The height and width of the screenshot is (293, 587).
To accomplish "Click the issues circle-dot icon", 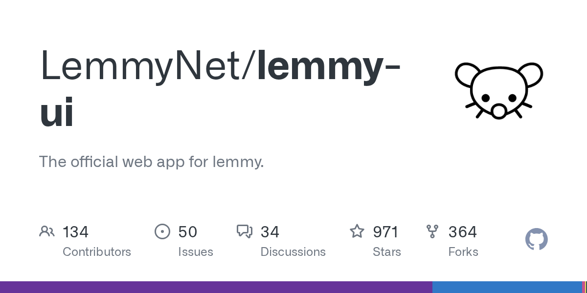I will click(x=162, y=231).
